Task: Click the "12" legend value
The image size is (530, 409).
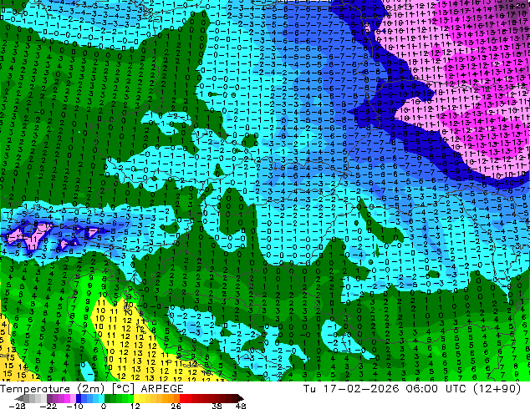Action: [x=135, y=406]
